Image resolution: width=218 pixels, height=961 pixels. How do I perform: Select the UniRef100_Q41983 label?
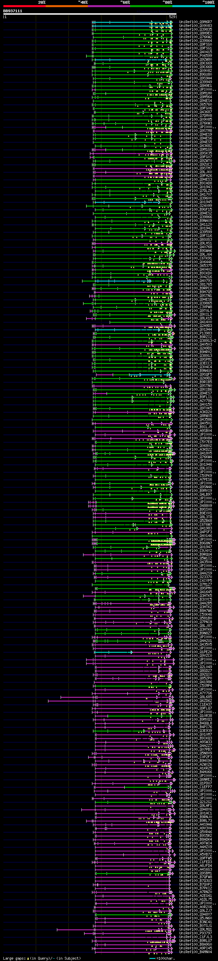pyautogui.click(x=195, y=528)
